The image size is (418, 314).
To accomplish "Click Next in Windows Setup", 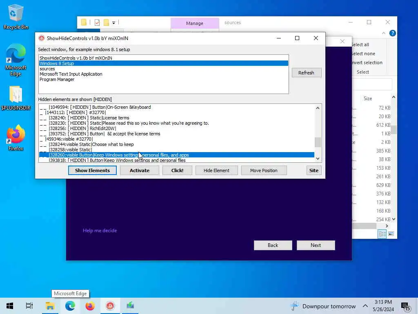I will pos(316,245).
